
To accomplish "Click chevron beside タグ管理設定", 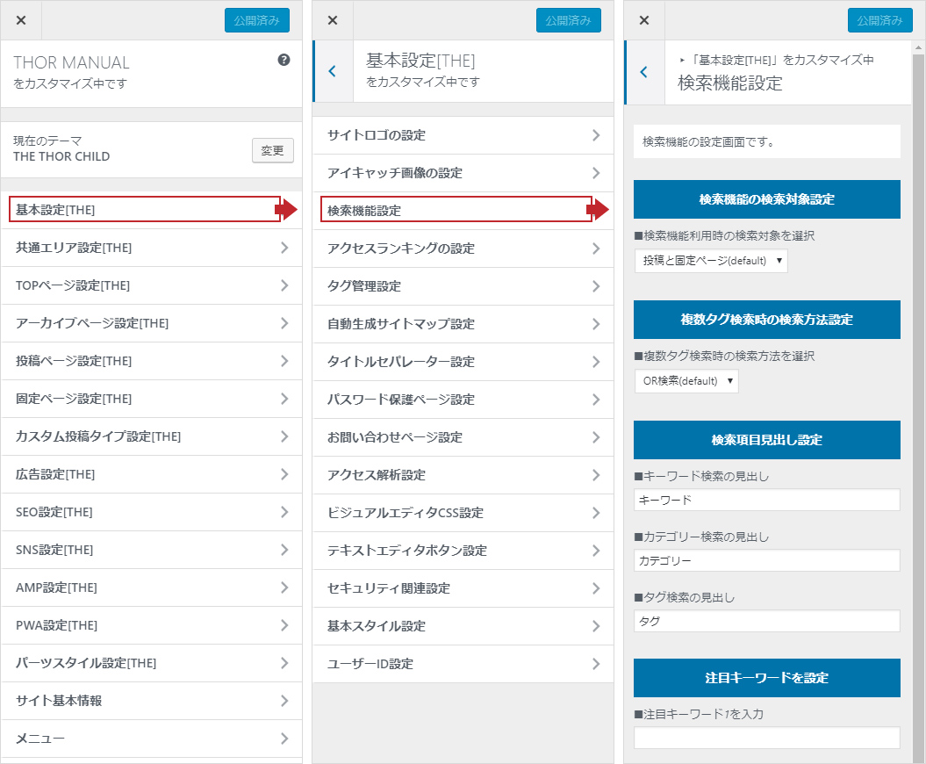I will coord(596,286).
